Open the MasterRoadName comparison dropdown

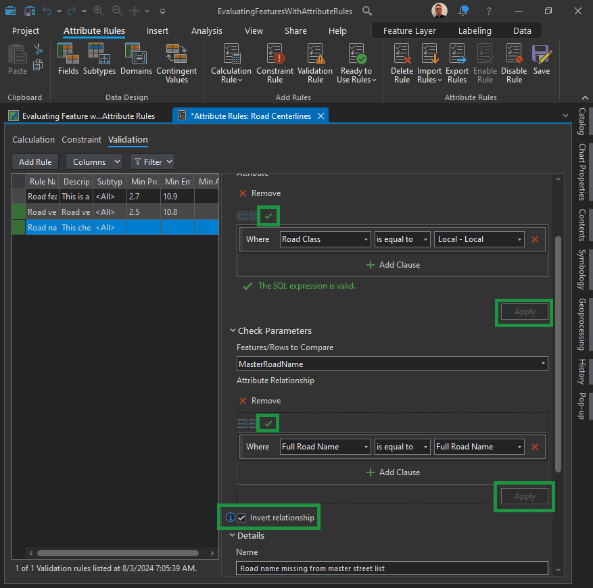pyautogui.click(x=392, y=364)
